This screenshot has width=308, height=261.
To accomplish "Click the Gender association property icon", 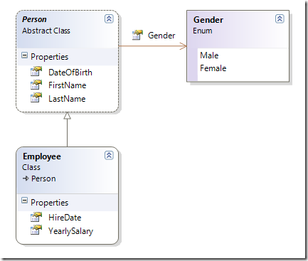I will [138, 35].
